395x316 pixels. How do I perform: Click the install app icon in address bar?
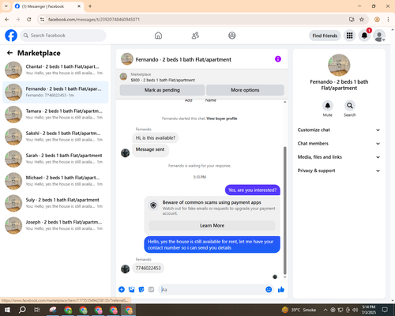[x=352, y=20]
